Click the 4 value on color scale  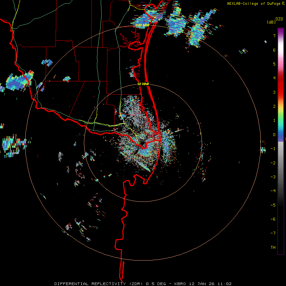(274, 78)
